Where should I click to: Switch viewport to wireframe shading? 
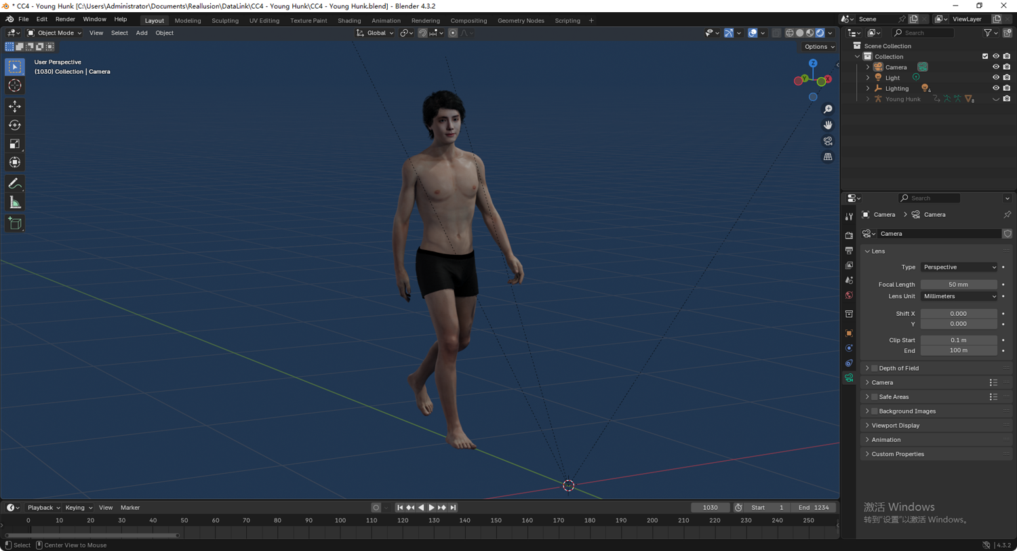789,33
